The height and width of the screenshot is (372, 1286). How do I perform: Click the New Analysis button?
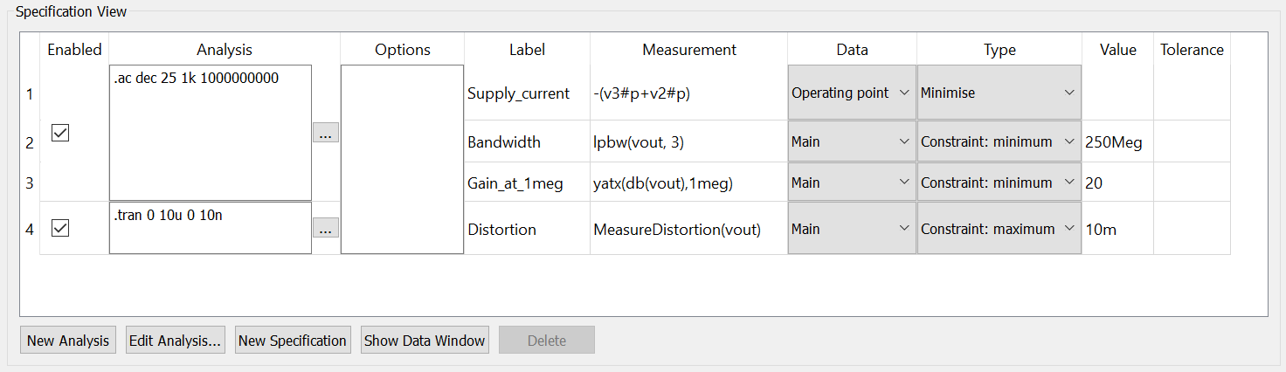click(x=68, y=341)
